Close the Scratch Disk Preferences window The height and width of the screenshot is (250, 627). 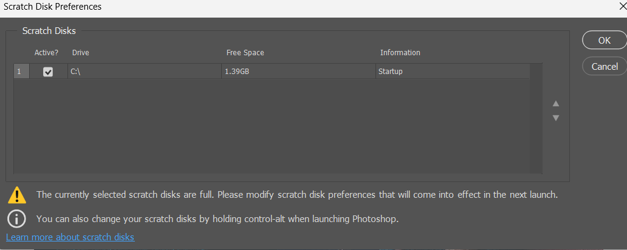621,7
